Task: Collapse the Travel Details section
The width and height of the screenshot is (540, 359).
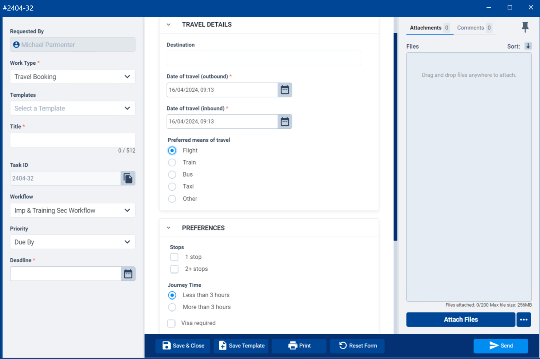Action: pyautogui.click(x=168, y=24)
